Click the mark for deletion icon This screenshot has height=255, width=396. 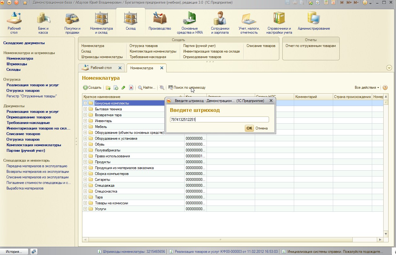[131, 88]
